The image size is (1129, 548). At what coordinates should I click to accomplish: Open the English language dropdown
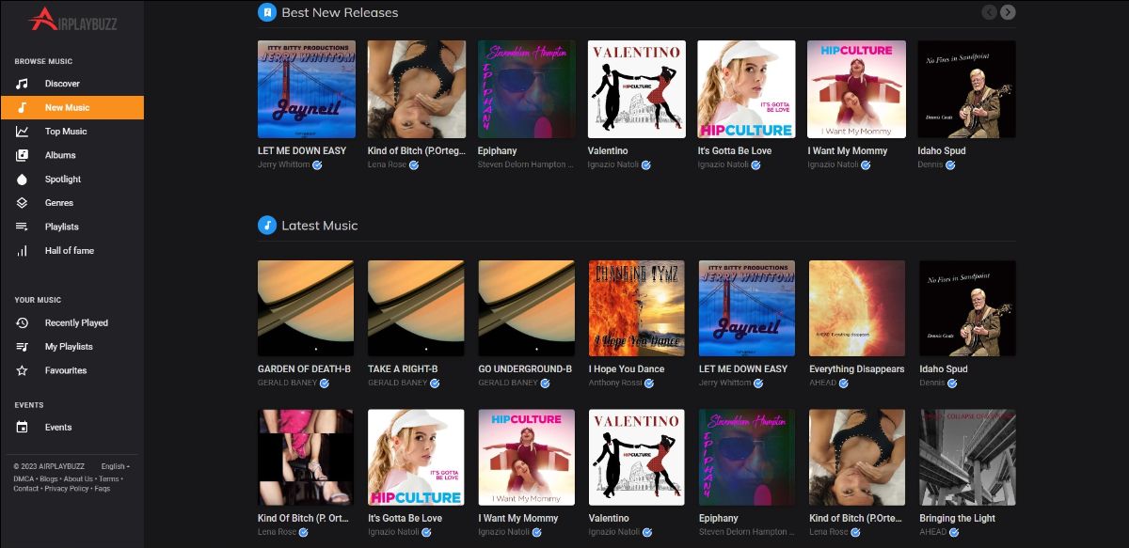pos(115,466)
